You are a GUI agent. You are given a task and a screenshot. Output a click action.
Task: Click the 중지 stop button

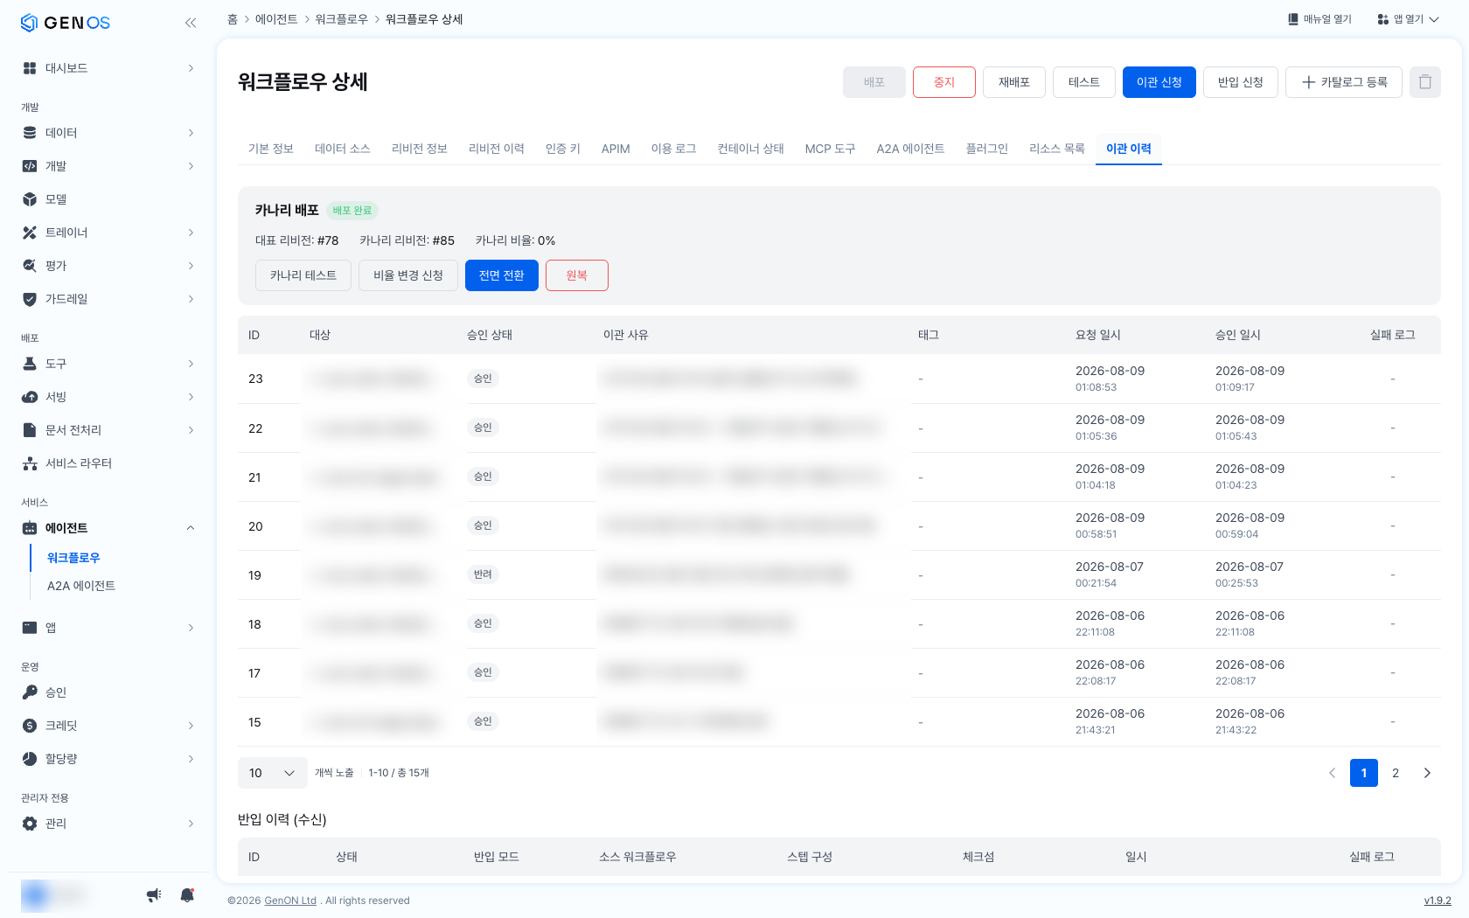(x=944, y=82)
